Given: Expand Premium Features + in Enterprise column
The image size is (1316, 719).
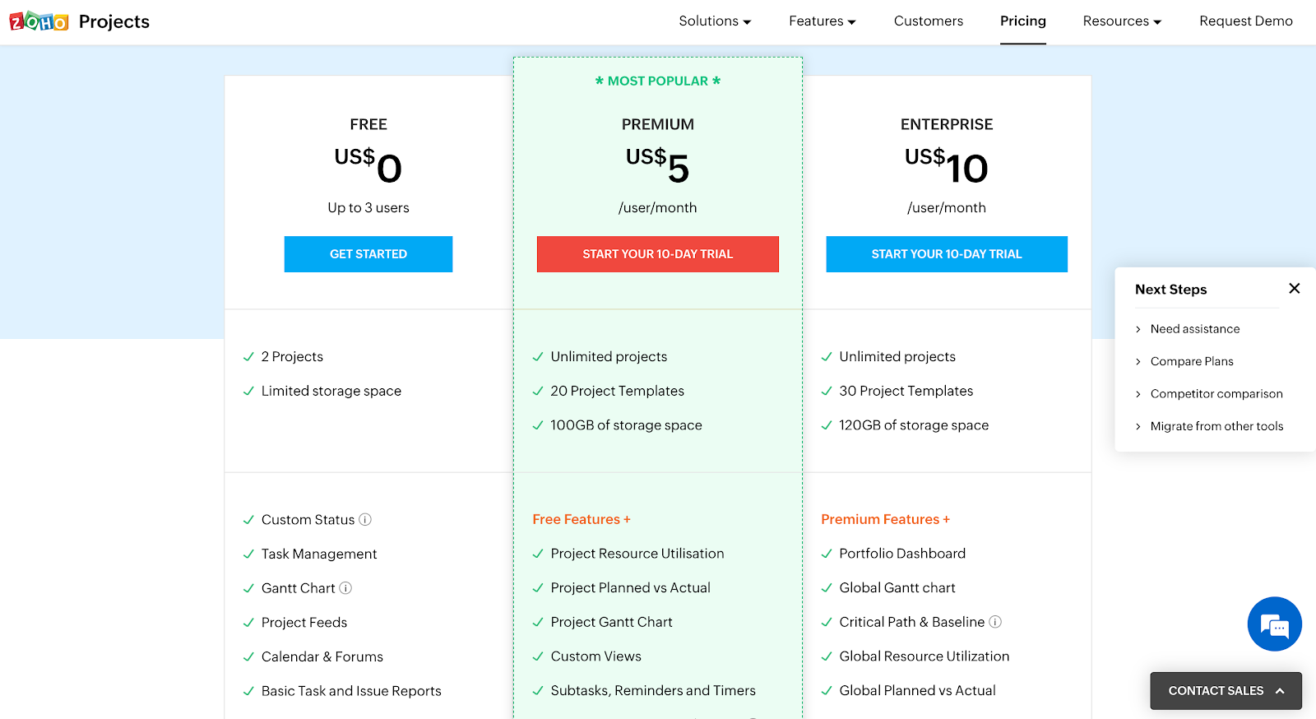Looking at the screenshot, I should (886, 519).
